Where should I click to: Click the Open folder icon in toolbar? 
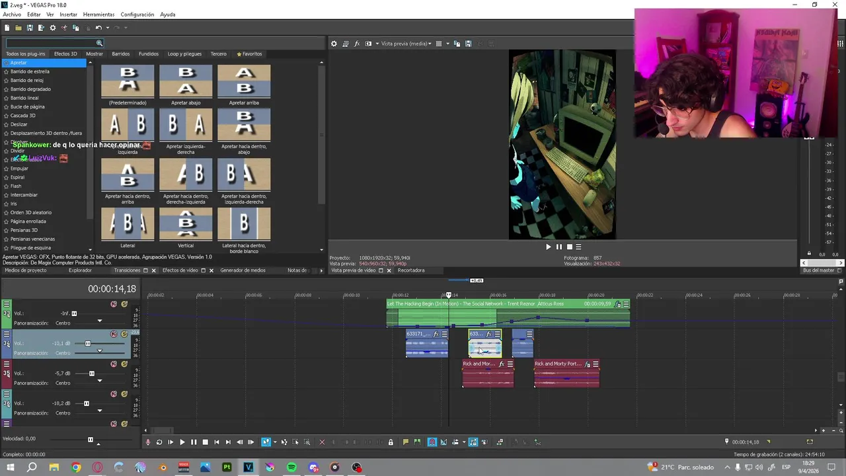point(19,28)
